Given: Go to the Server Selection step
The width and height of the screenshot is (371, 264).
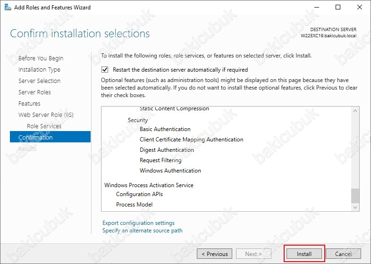Looking at the screenshot, I should click(x=40, y=81).
